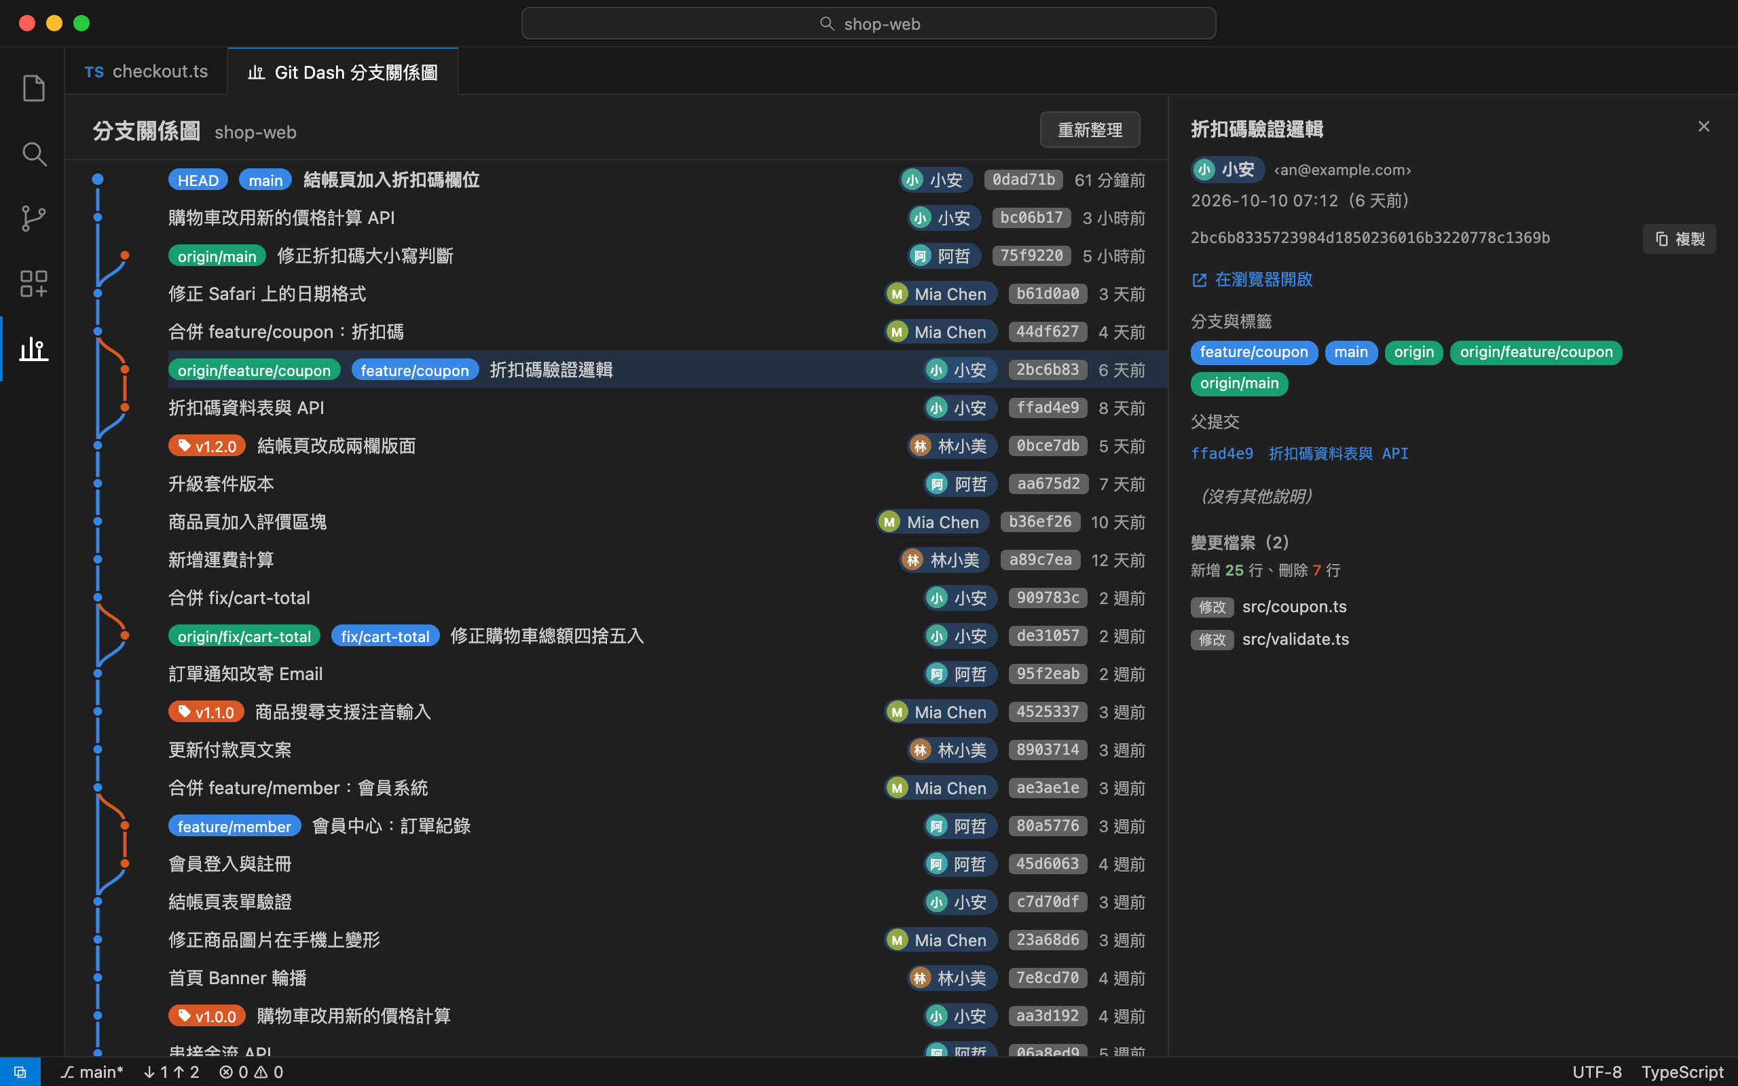This screenshot has height=1086, width=1738.
Task: Click the origin/main badge in the commit list
Action: click(x=217, y=257)
